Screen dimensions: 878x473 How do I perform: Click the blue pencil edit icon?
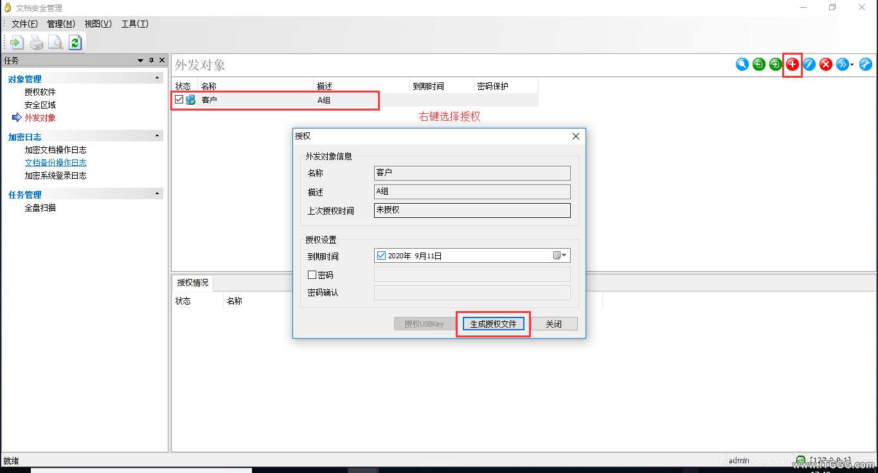809,64
